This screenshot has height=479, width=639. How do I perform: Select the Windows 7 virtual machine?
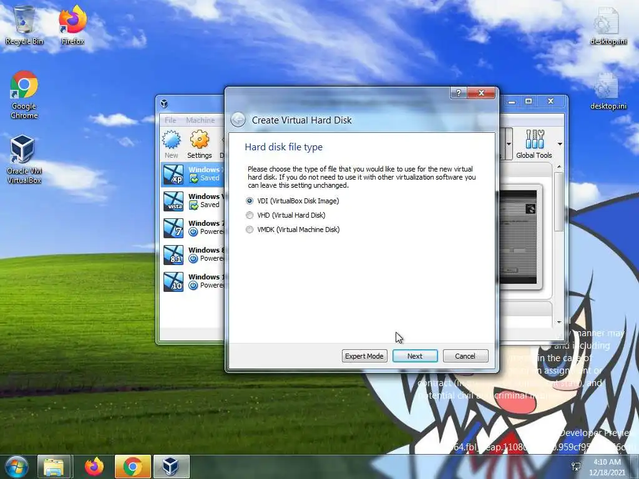(x=192, y=228)
